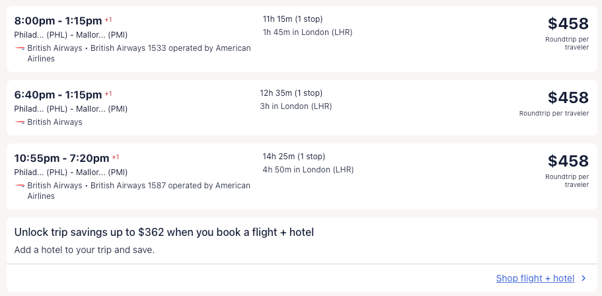Image resolution: width=602 pixels, height=296 pixels.
Task: Click British Airways logo on 8:00pm flight
Action: (20, 48)
